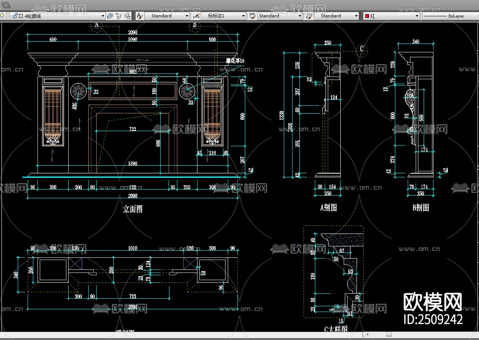
Task: Expand the 4轮廓线 layer dropdown
Action: (x=103, y=16)
